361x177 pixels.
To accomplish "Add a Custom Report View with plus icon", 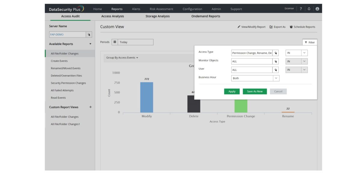I will coord(90,107).
